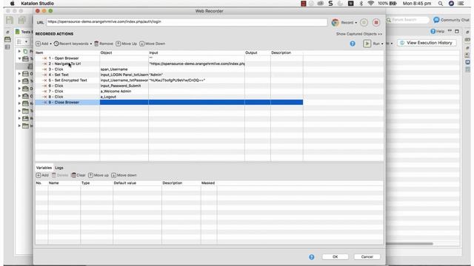Click Delete in the variables toolbar
Image resolution: width=474 pixels, height=266 pixels.
pos(60,175)
